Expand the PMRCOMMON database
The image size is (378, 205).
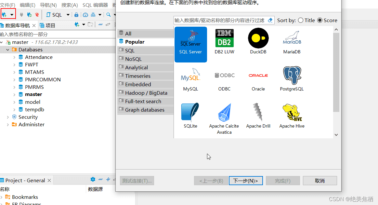[x=14, y=80]
